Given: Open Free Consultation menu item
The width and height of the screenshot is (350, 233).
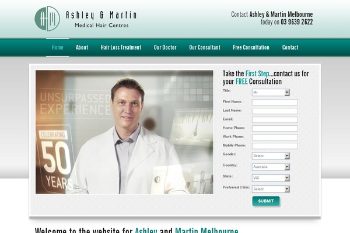Looking at the screenshot, I should click(x=251, y=47).
